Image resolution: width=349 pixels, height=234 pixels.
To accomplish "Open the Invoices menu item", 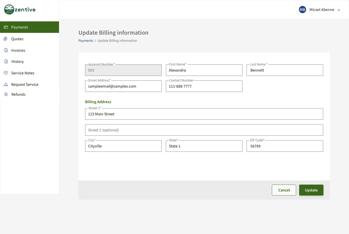I will coord(18,50).
